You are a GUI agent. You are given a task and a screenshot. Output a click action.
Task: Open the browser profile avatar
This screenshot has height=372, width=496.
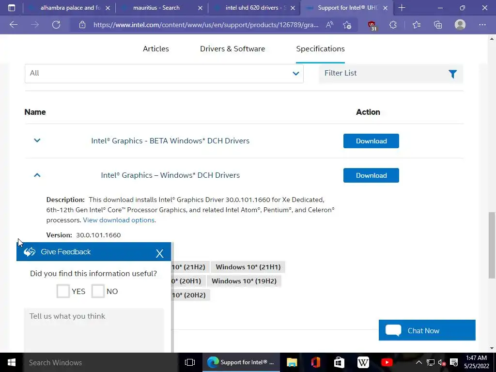click(460, 25)
